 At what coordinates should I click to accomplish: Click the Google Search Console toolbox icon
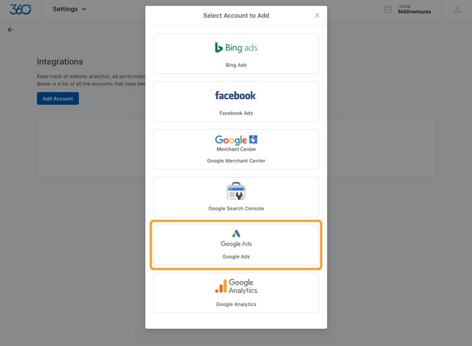click(236, 191)
